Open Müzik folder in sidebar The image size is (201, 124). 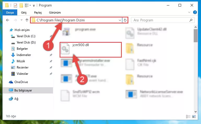coord(21,61)
